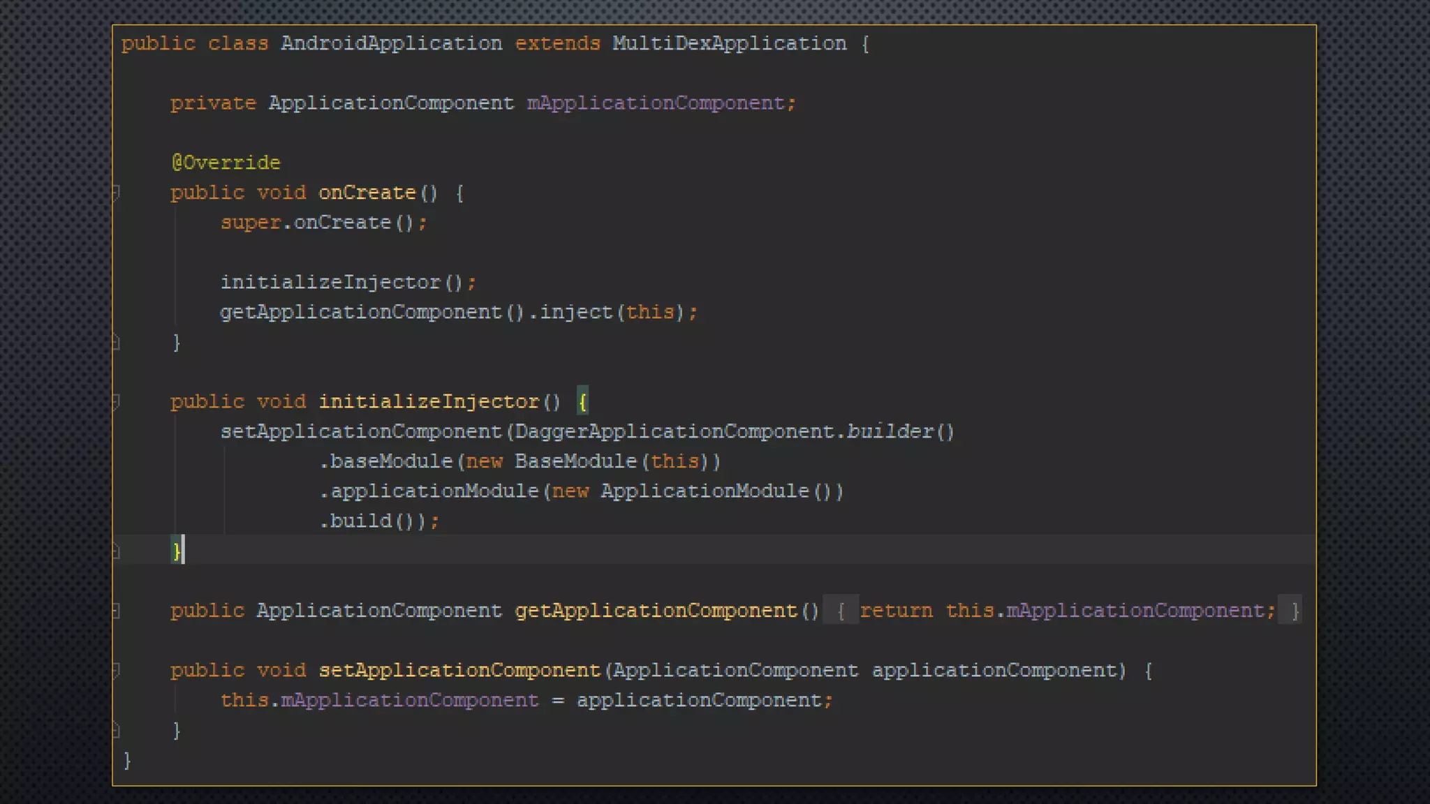The image size is (1430, 804).
Task: Collapse the onCreate method fold marker
Action: pyautogui.click(x=116, y=193)
